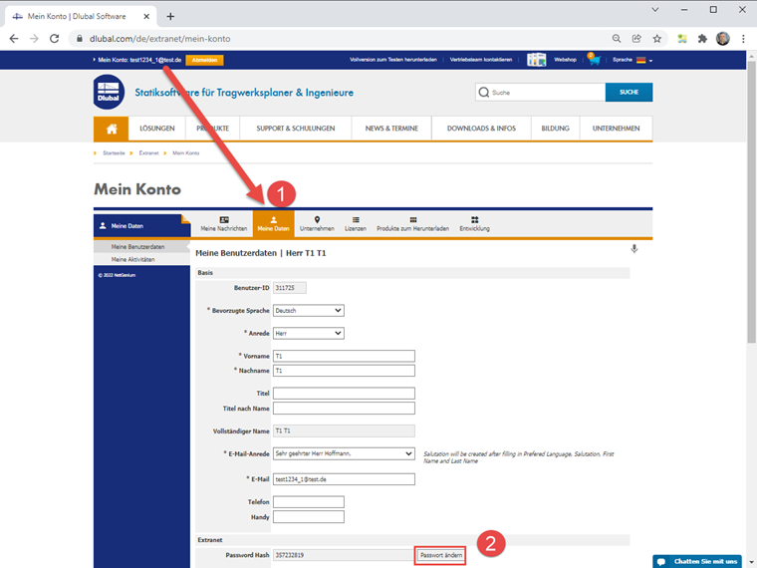The height and width of the screenshot is (568, 757).
Task: Click the Vorname input field
Action: coord(344,356)
